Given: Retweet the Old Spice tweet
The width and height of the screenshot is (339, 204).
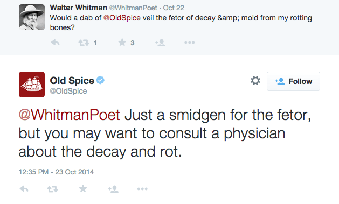Looking at the screenshot, I should [x=52, y=189].
